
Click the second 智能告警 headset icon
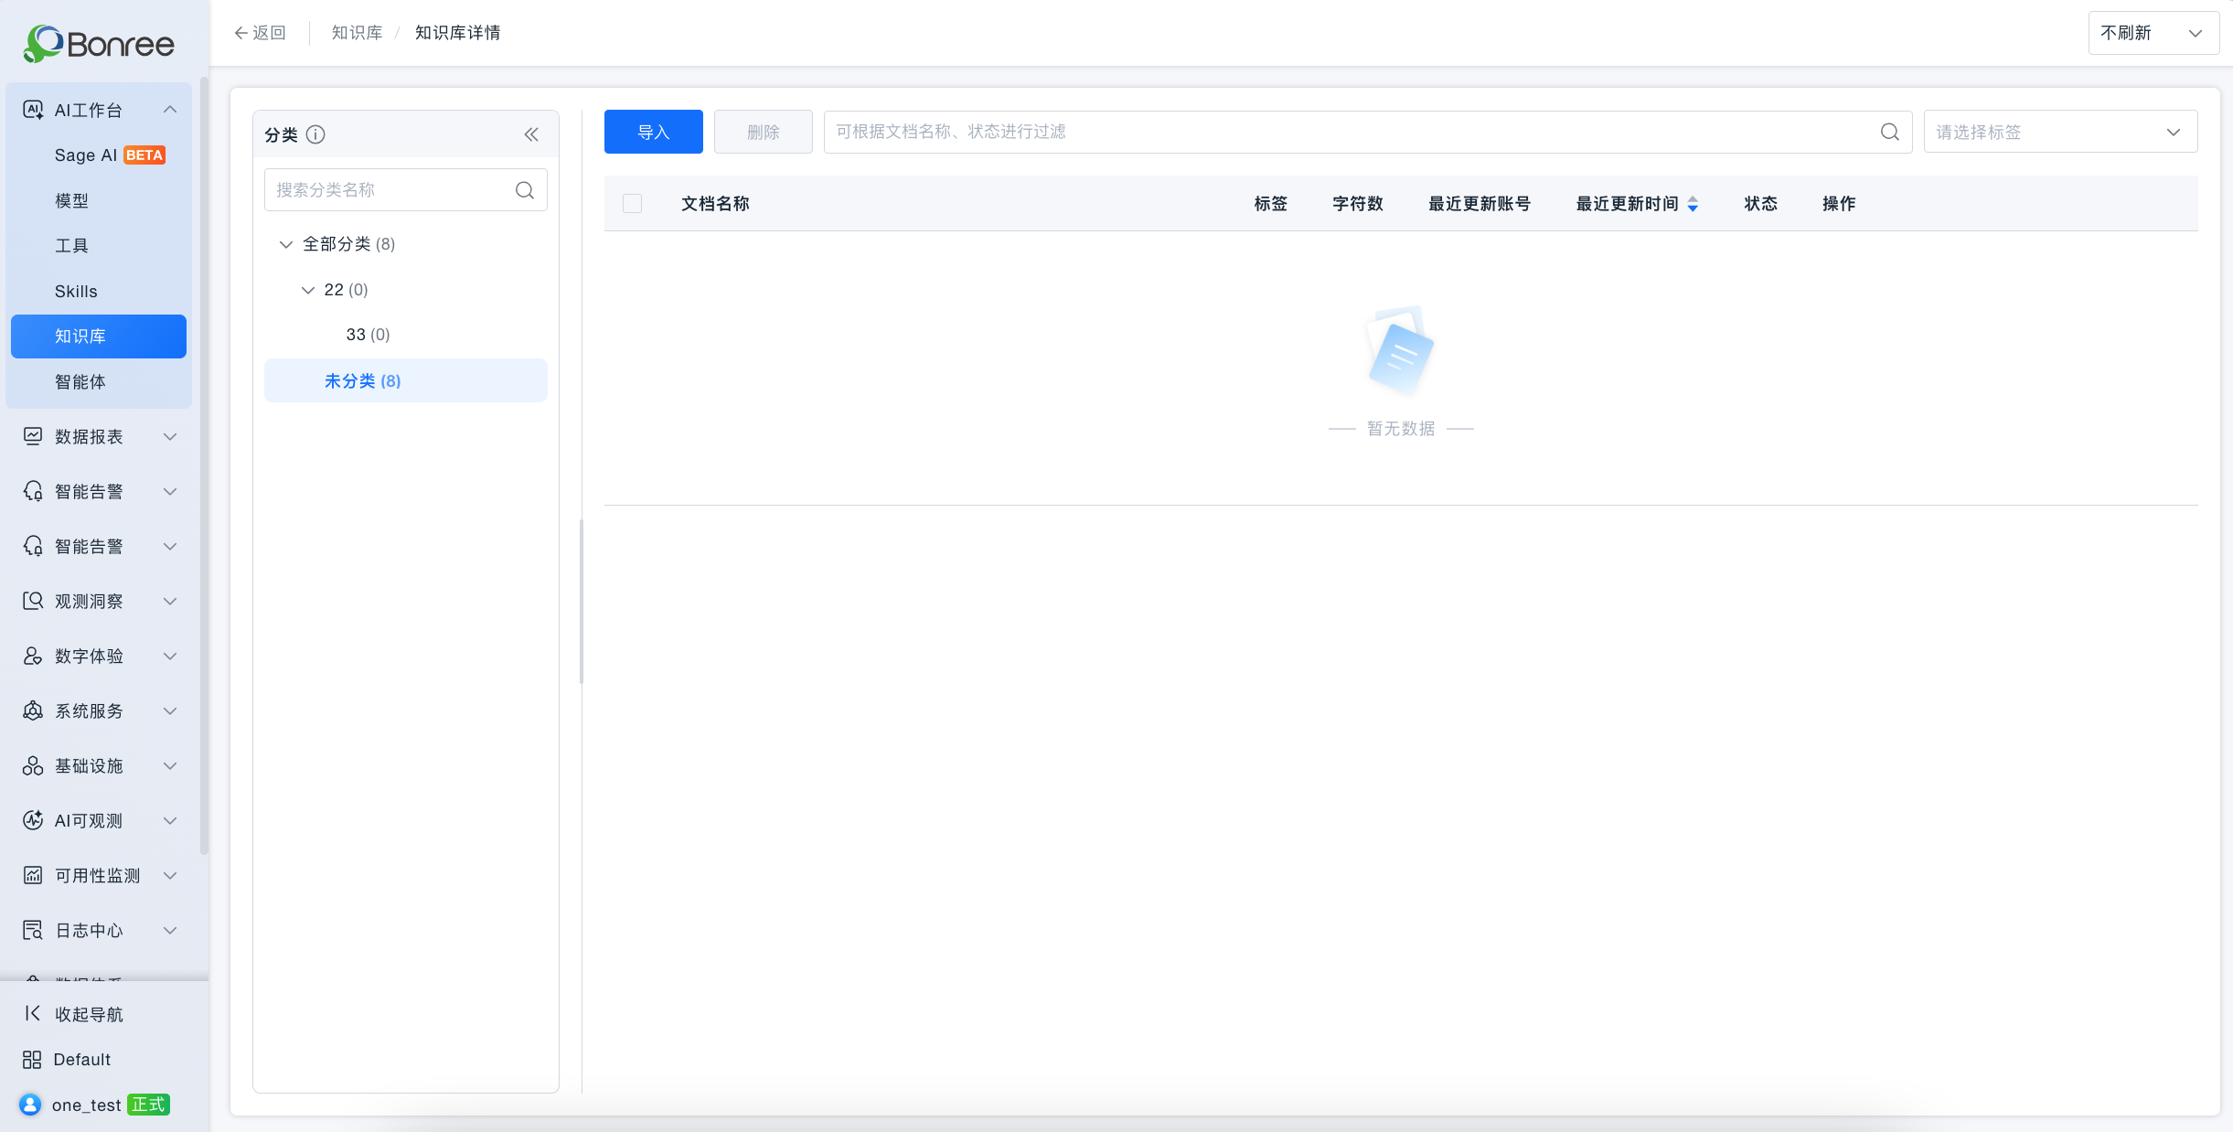tap(33, 546)
